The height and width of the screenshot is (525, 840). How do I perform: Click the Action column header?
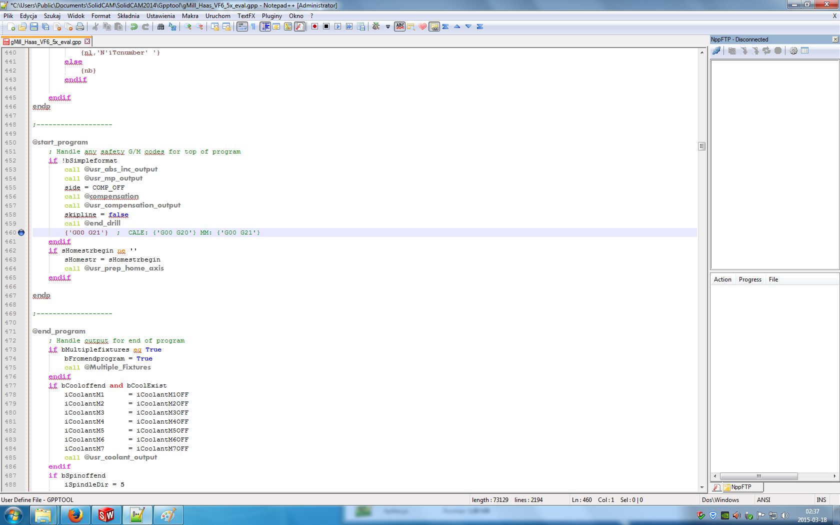coord(722,279)
